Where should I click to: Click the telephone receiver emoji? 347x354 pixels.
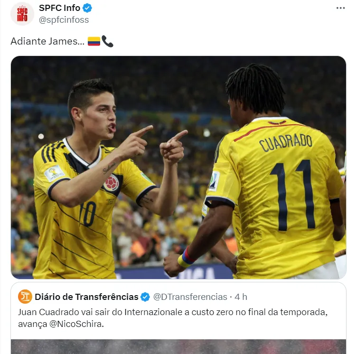[x=107, y=41]
